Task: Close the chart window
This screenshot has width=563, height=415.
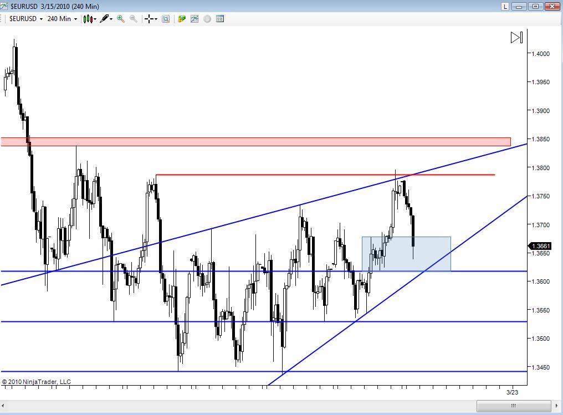Action: pos(552,6)
